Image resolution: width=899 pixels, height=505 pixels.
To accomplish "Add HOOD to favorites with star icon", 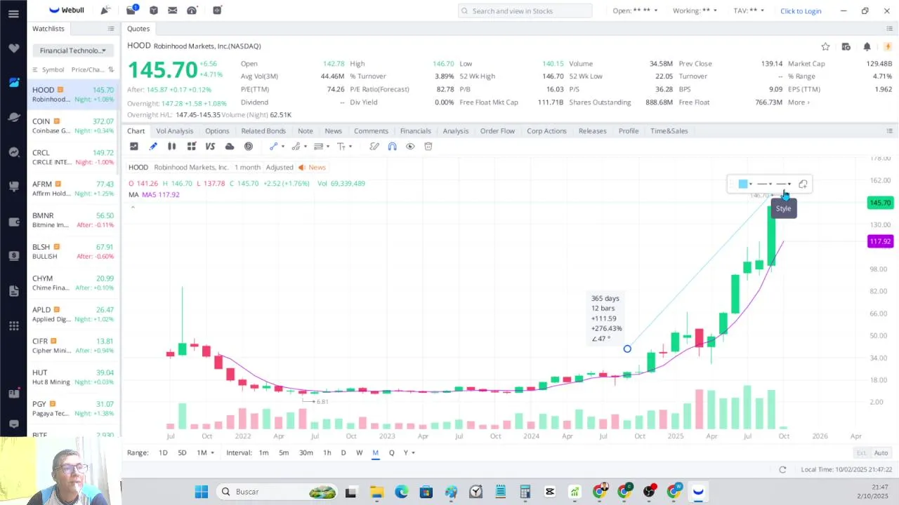I will click(825, 46).
